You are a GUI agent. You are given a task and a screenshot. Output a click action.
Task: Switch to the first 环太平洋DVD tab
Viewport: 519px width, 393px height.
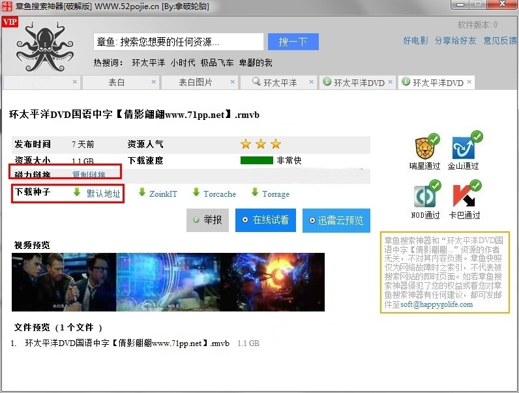[359, 82]
